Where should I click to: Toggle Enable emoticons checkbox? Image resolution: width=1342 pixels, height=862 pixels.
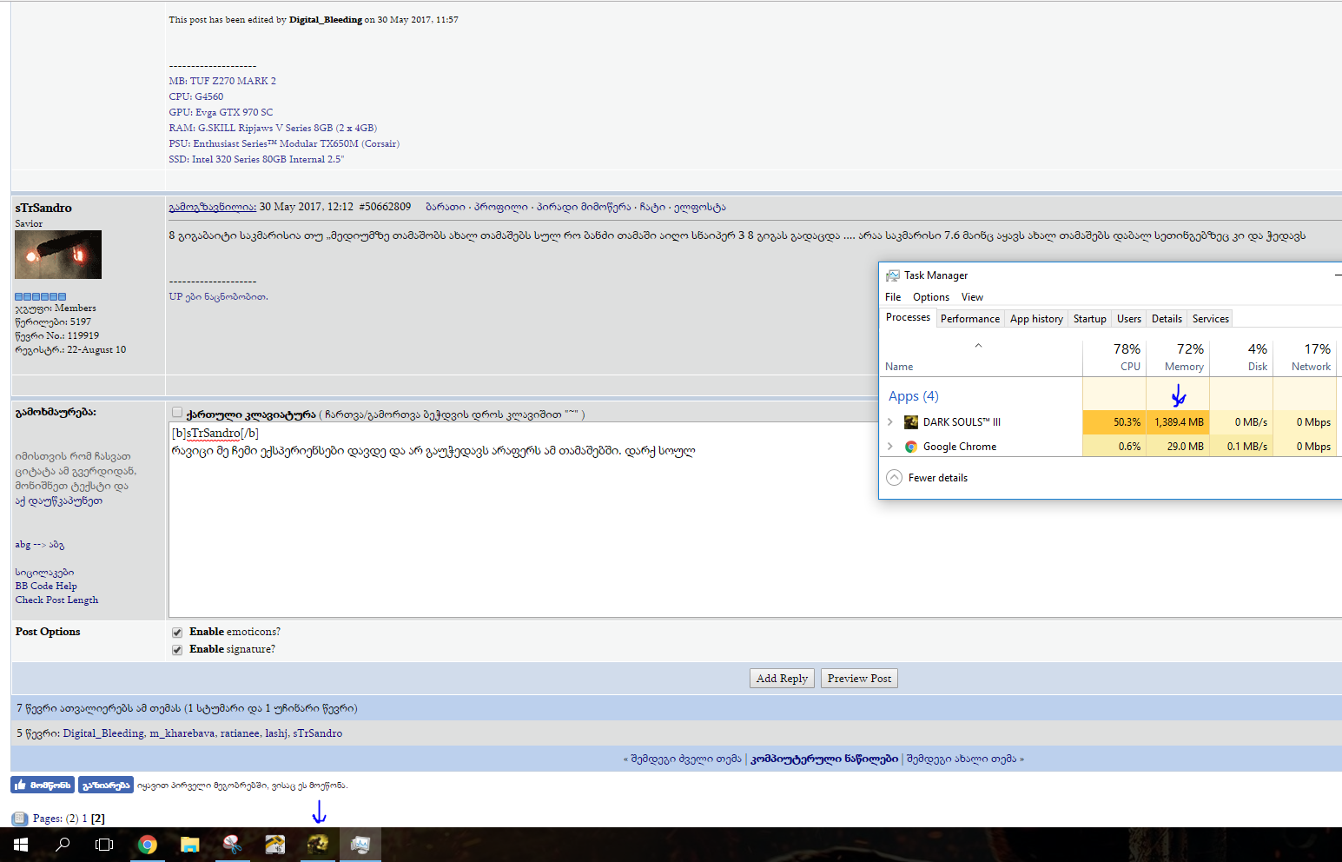tap(177, 633)
